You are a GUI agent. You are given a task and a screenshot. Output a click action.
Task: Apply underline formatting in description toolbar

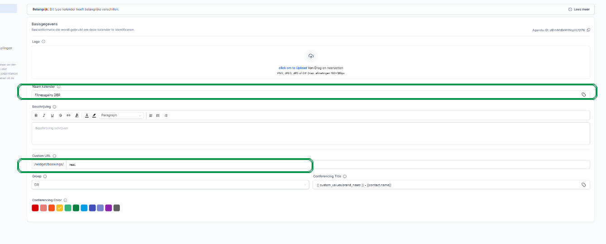(x=52, y=115)
